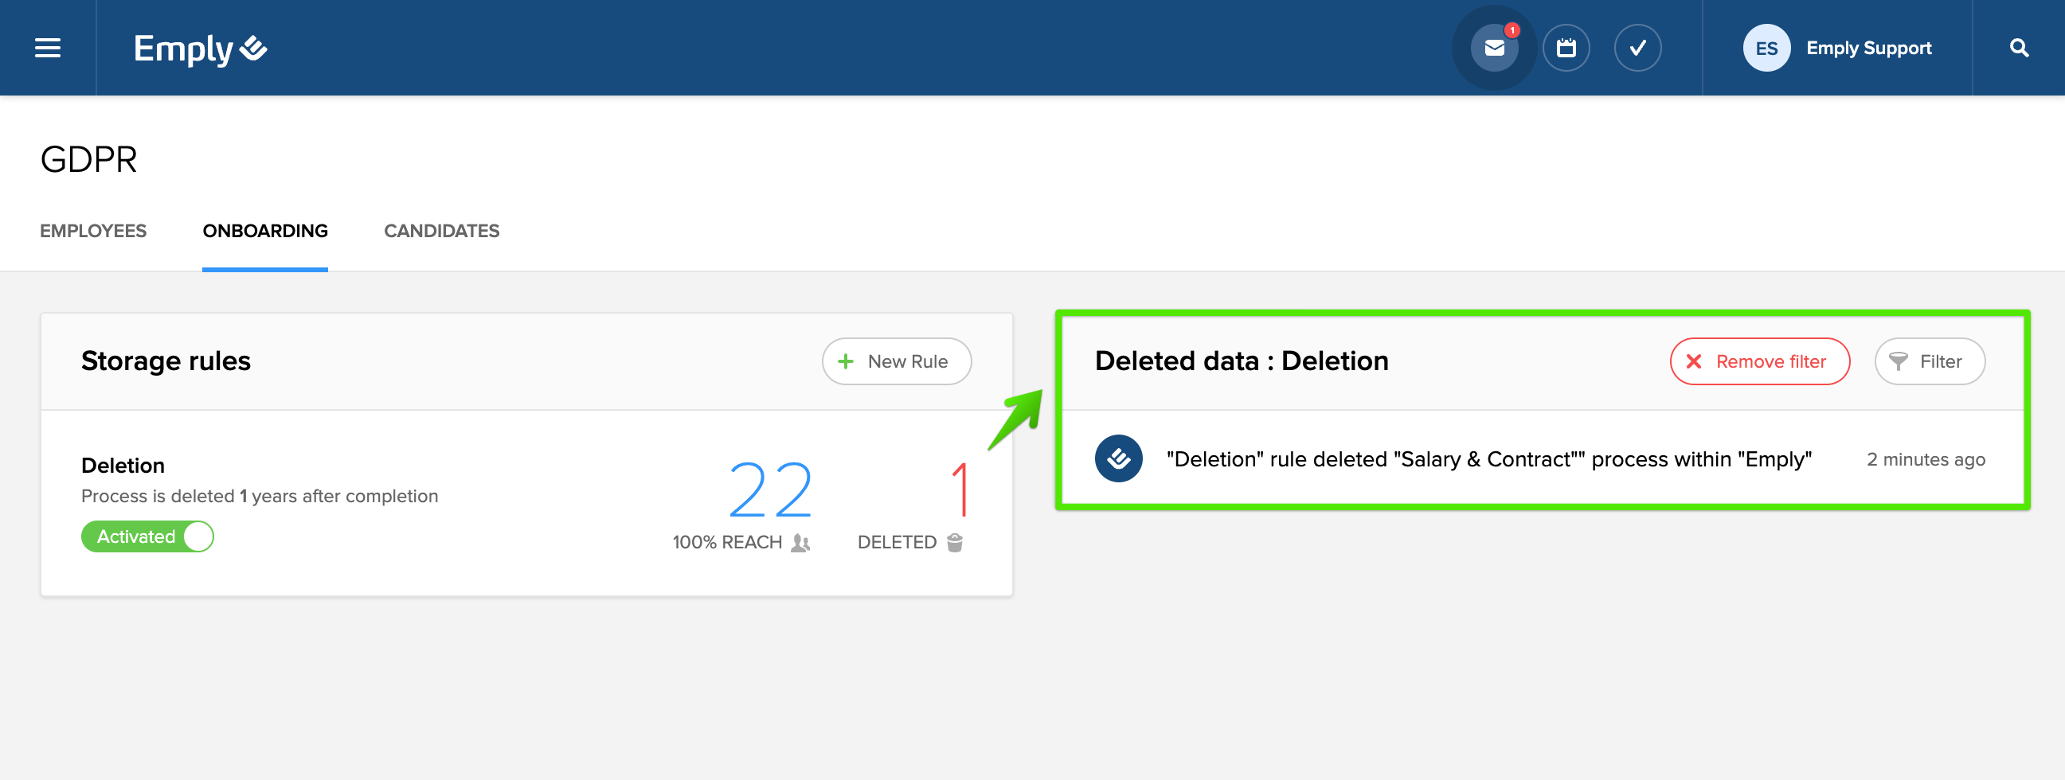Click the people icon next to 100% REACH

800,543
